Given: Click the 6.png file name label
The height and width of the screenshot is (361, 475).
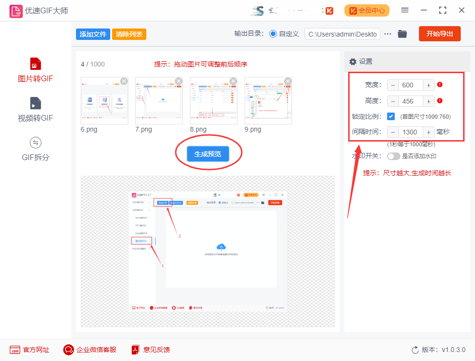Looking at the screenshot, I should point(89,129).
